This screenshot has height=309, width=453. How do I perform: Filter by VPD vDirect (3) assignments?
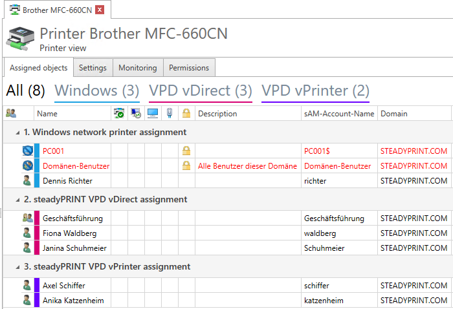(201, 91)
